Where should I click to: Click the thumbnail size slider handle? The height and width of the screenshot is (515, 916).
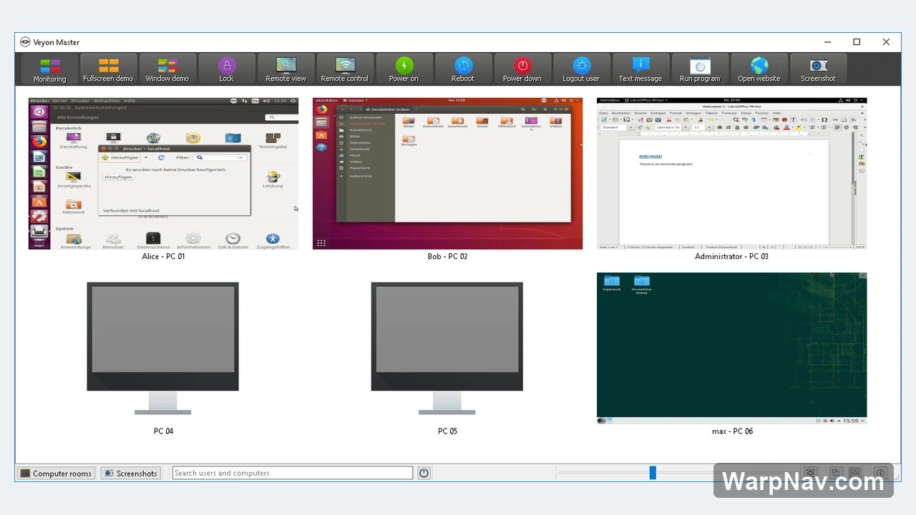tap(653, 473)
